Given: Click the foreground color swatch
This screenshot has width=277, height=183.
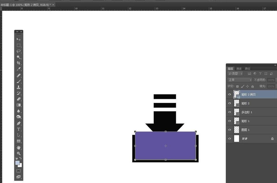Looking at the screenshot, I should (x=17, y=162).
